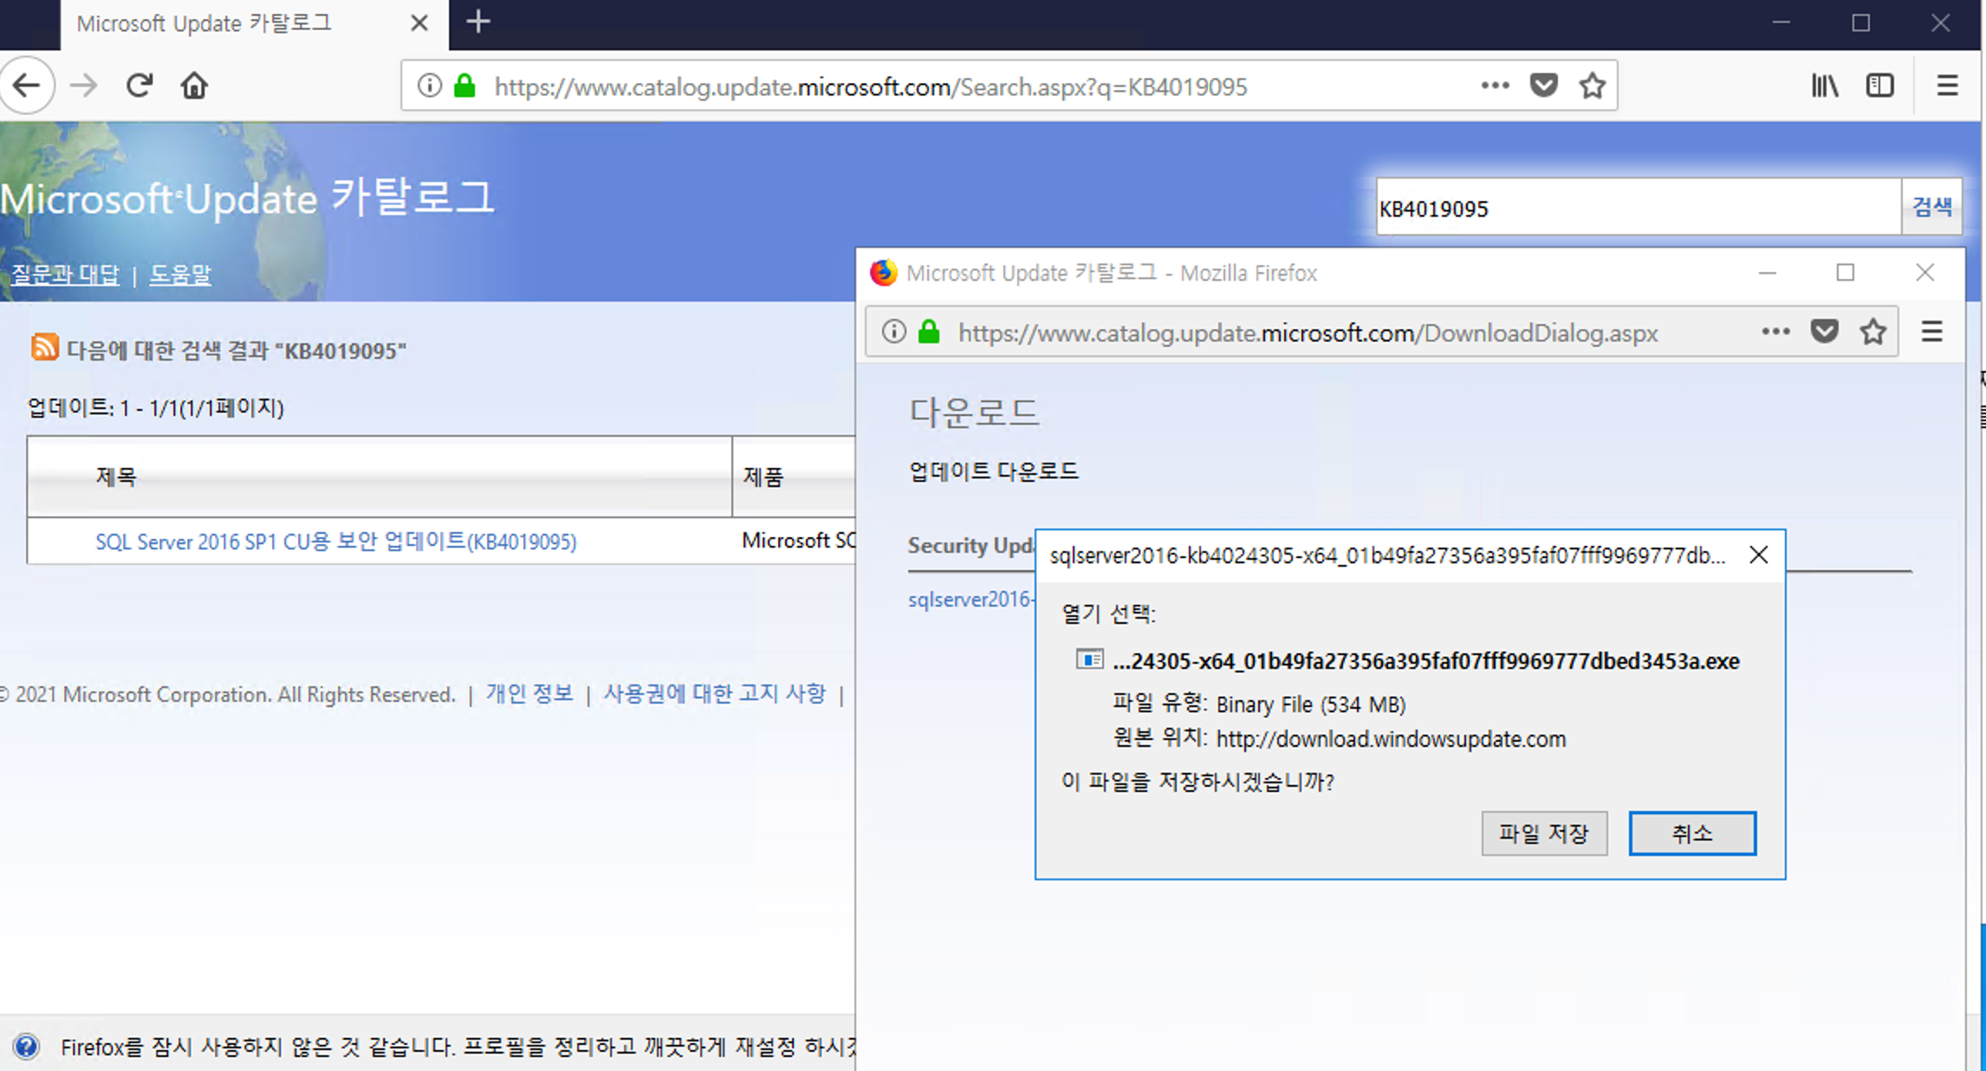1986x1071 pixels.
Task: Open hamburger menu in download popup window
Action: pos(1931,331)
